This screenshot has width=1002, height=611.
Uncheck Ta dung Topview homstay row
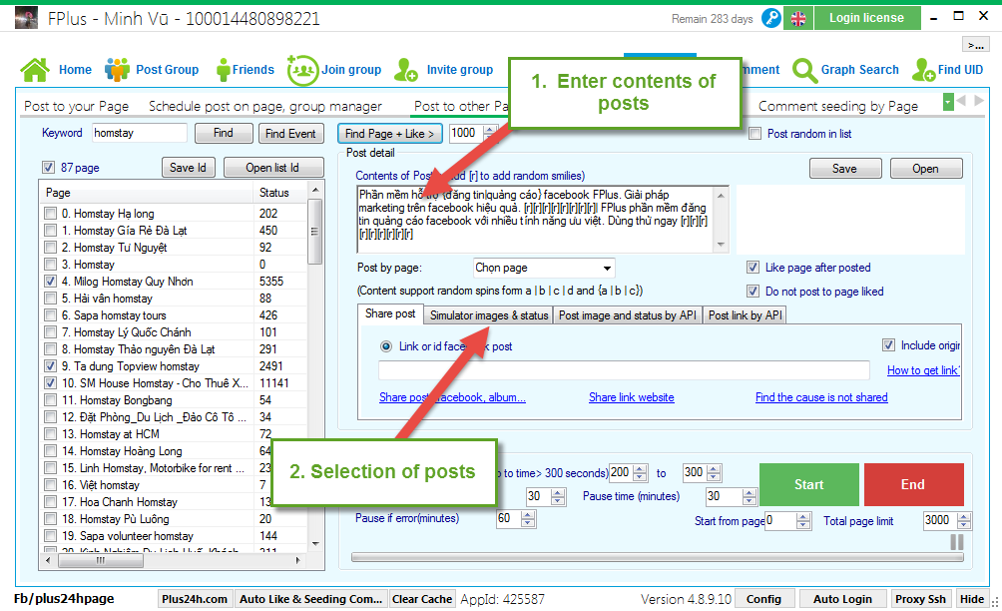[x=50, y=366]
